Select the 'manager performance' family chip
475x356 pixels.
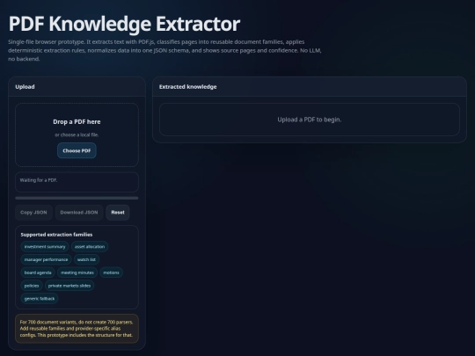tap(46, 259)
